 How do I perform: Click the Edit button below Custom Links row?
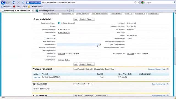(76, 64)
